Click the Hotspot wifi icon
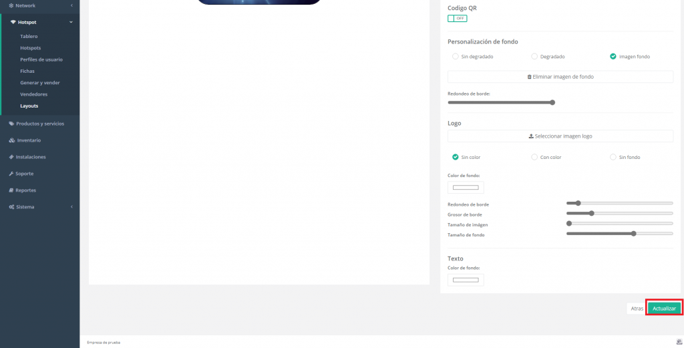 [x=13, y=22]
